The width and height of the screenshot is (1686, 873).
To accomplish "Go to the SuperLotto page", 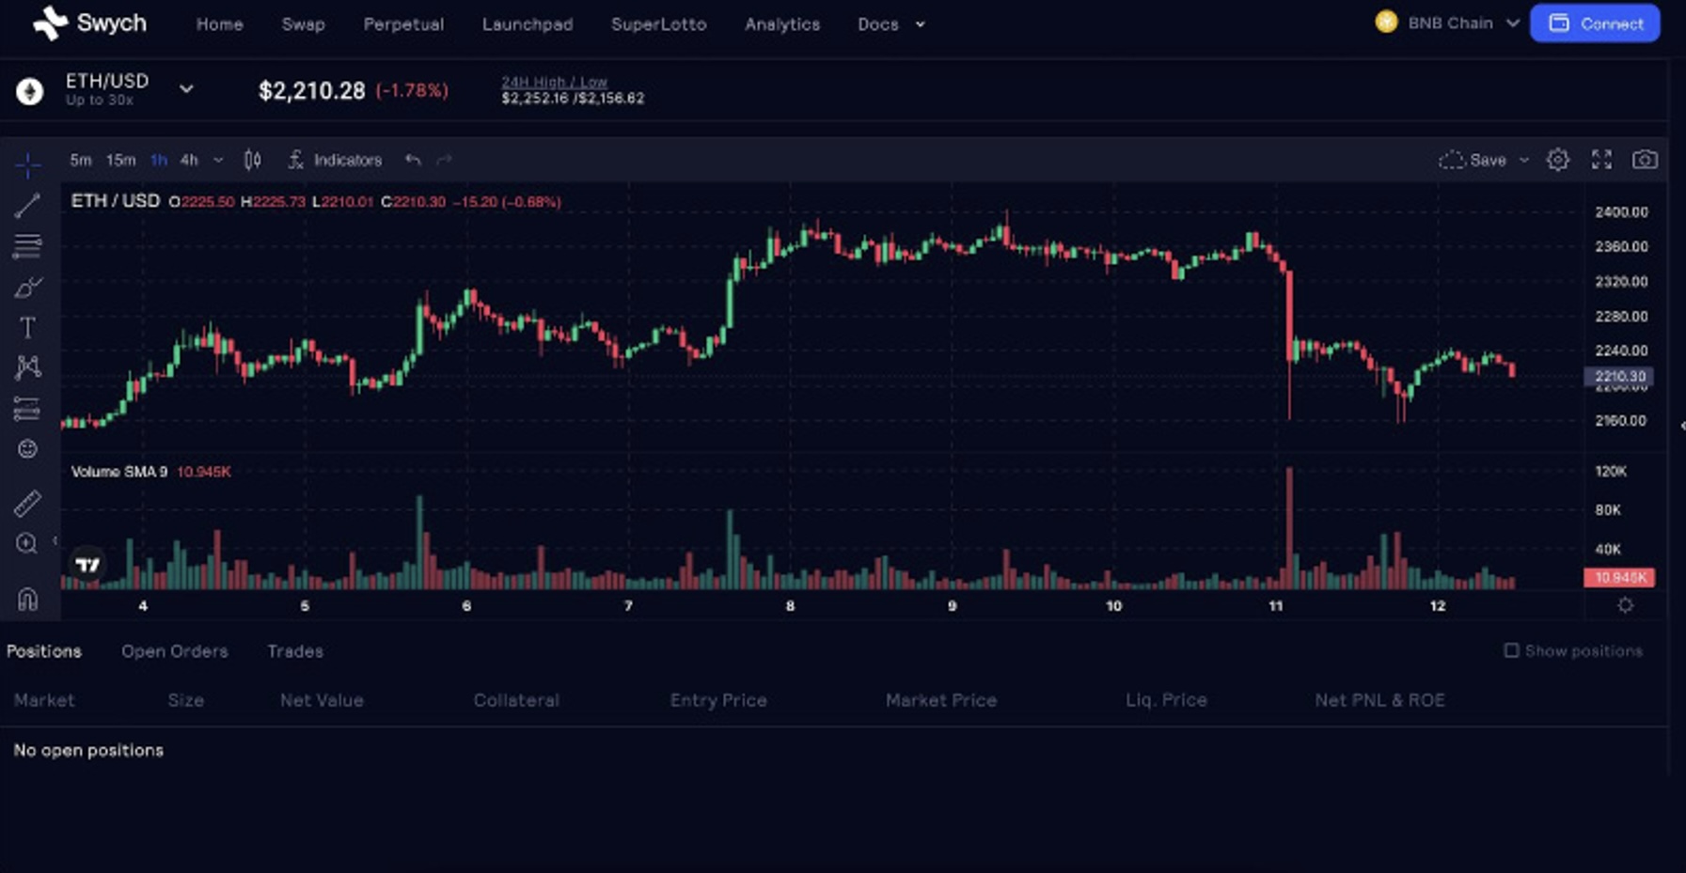I will 658,24.
